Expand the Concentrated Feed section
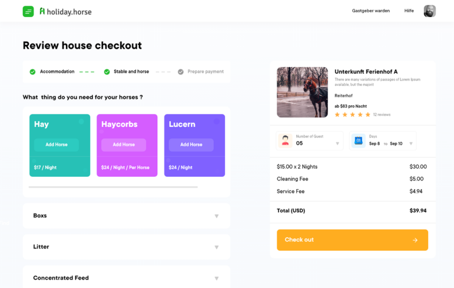 (217, 278)
